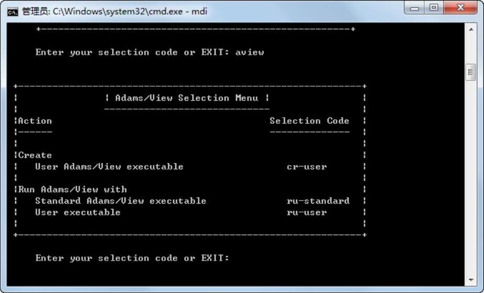
Task: Click the ru-user selection code
Action: click(307, 213)
